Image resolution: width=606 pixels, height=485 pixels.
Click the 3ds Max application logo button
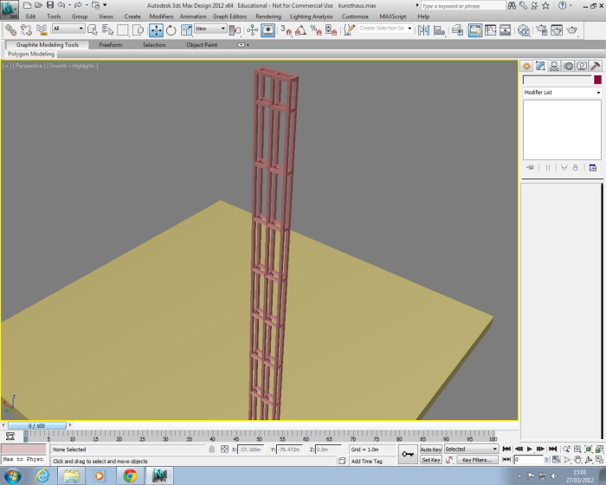(10, 10)
